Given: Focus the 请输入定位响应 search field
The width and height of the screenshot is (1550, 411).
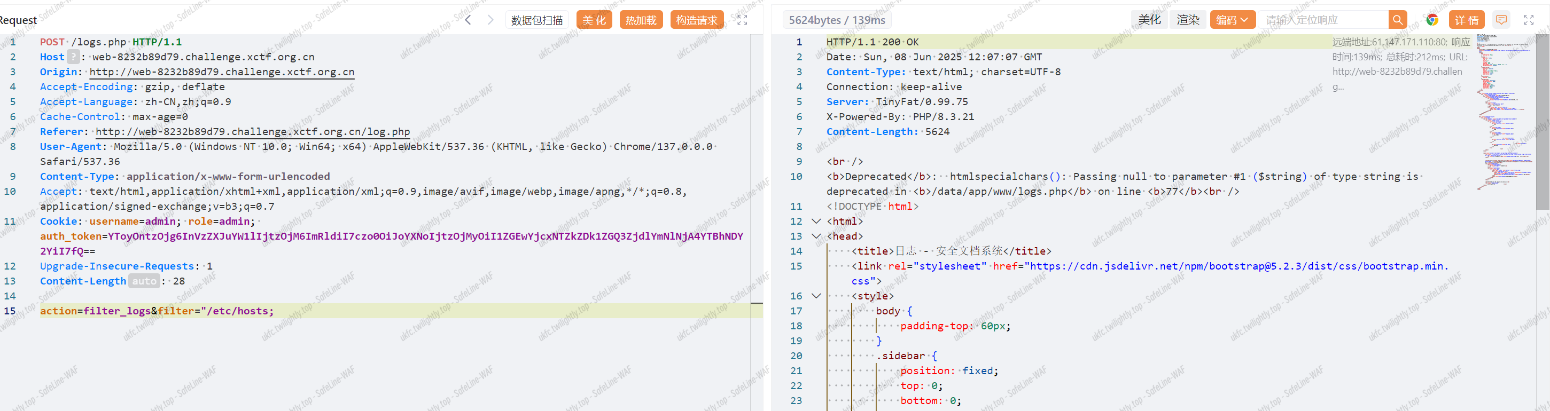Looking at the screenshot, I should click(x=1324, y=20).
